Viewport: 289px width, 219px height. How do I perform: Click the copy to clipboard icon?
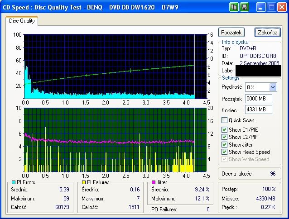[x=234, y=7]
